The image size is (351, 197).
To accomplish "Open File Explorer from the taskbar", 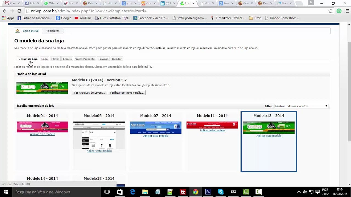I will [145, 192].
